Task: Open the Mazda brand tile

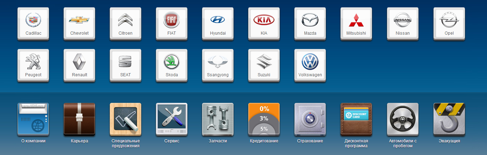Action: pos(310,23)
